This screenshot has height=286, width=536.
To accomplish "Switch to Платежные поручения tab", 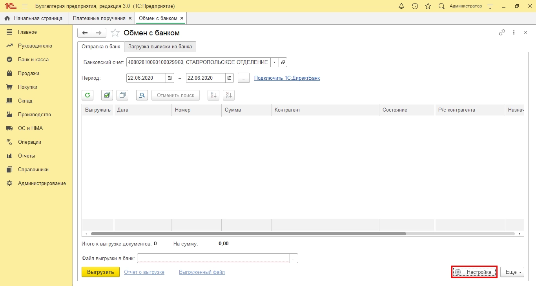I will click(x=99, y=18).
